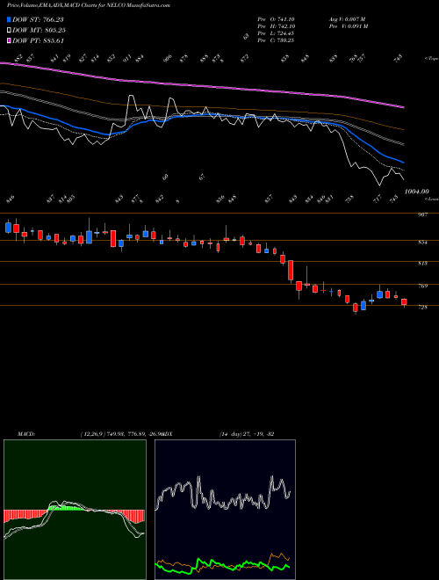Click the tall blue candlestick near chart start
The image size is (439, 580).
[x=89, y=237]
